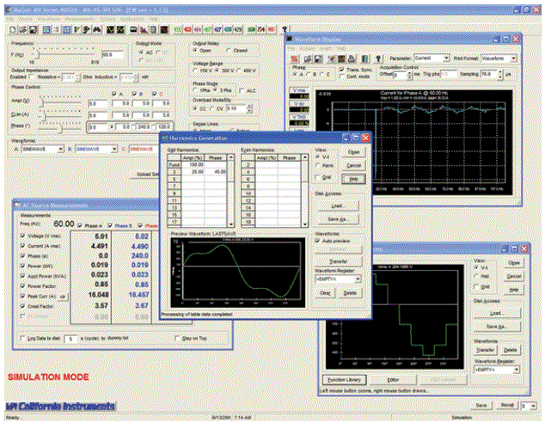Image resolution: width=557 pixels, height=435 pixels.
Task: Open the Print Format dropdown
Action: point(514,58)
